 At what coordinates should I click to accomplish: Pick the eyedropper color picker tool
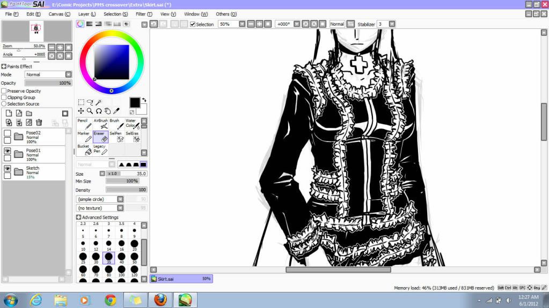tap(116, 111)
